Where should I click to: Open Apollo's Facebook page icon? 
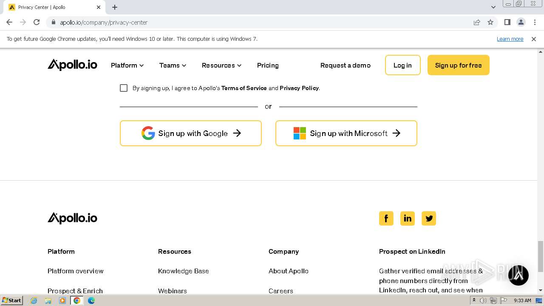point(386,218)
